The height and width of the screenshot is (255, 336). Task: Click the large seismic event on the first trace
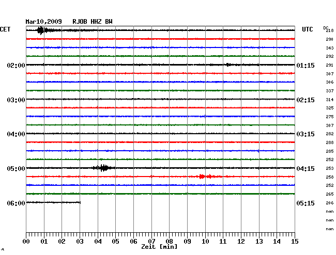pos(41,30)
